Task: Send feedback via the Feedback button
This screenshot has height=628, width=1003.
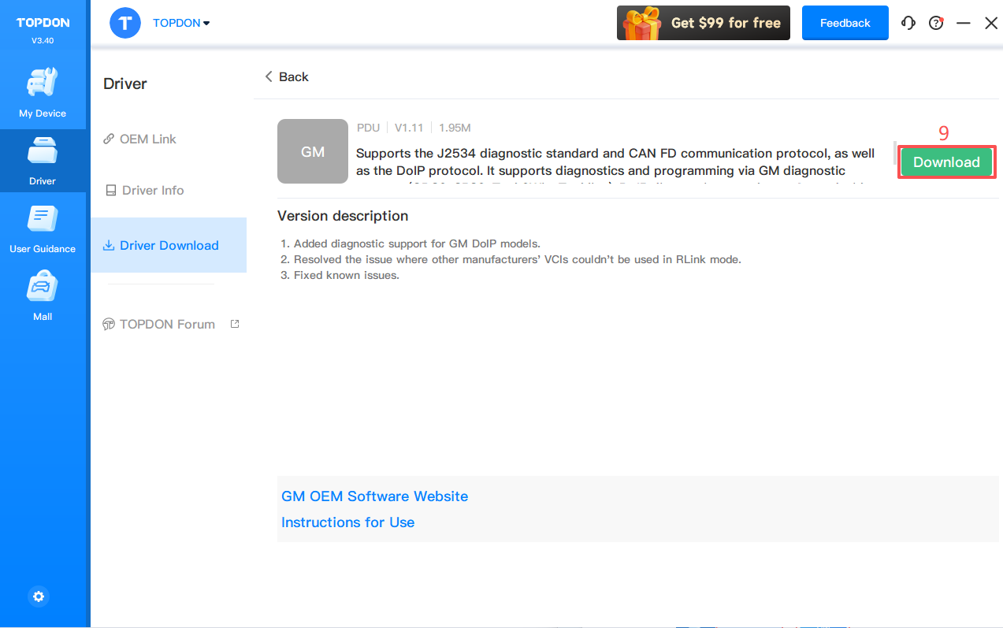Action: pos(845,23)
